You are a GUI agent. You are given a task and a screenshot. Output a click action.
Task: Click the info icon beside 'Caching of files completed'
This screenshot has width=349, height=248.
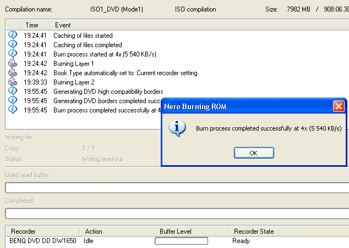tap(13, 44)
